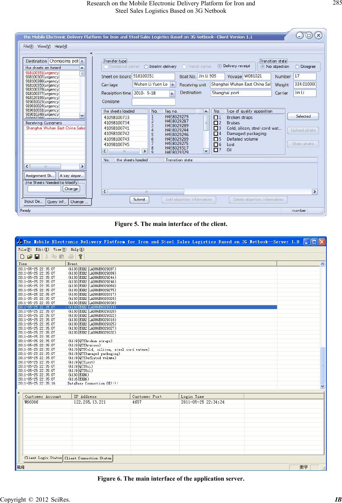Choose the Disagree transition state
The width and height of the screenshot is (342, 503).
[297, 66]
